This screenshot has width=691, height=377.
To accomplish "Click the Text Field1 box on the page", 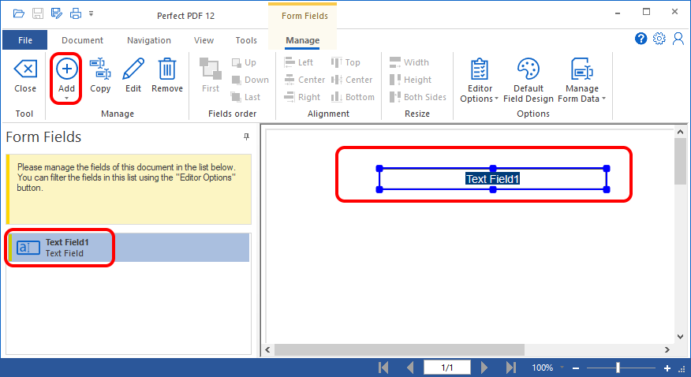I will click(493, 179).
